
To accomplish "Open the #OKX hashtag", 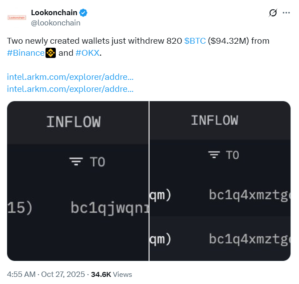I will (x=88, y=53).
